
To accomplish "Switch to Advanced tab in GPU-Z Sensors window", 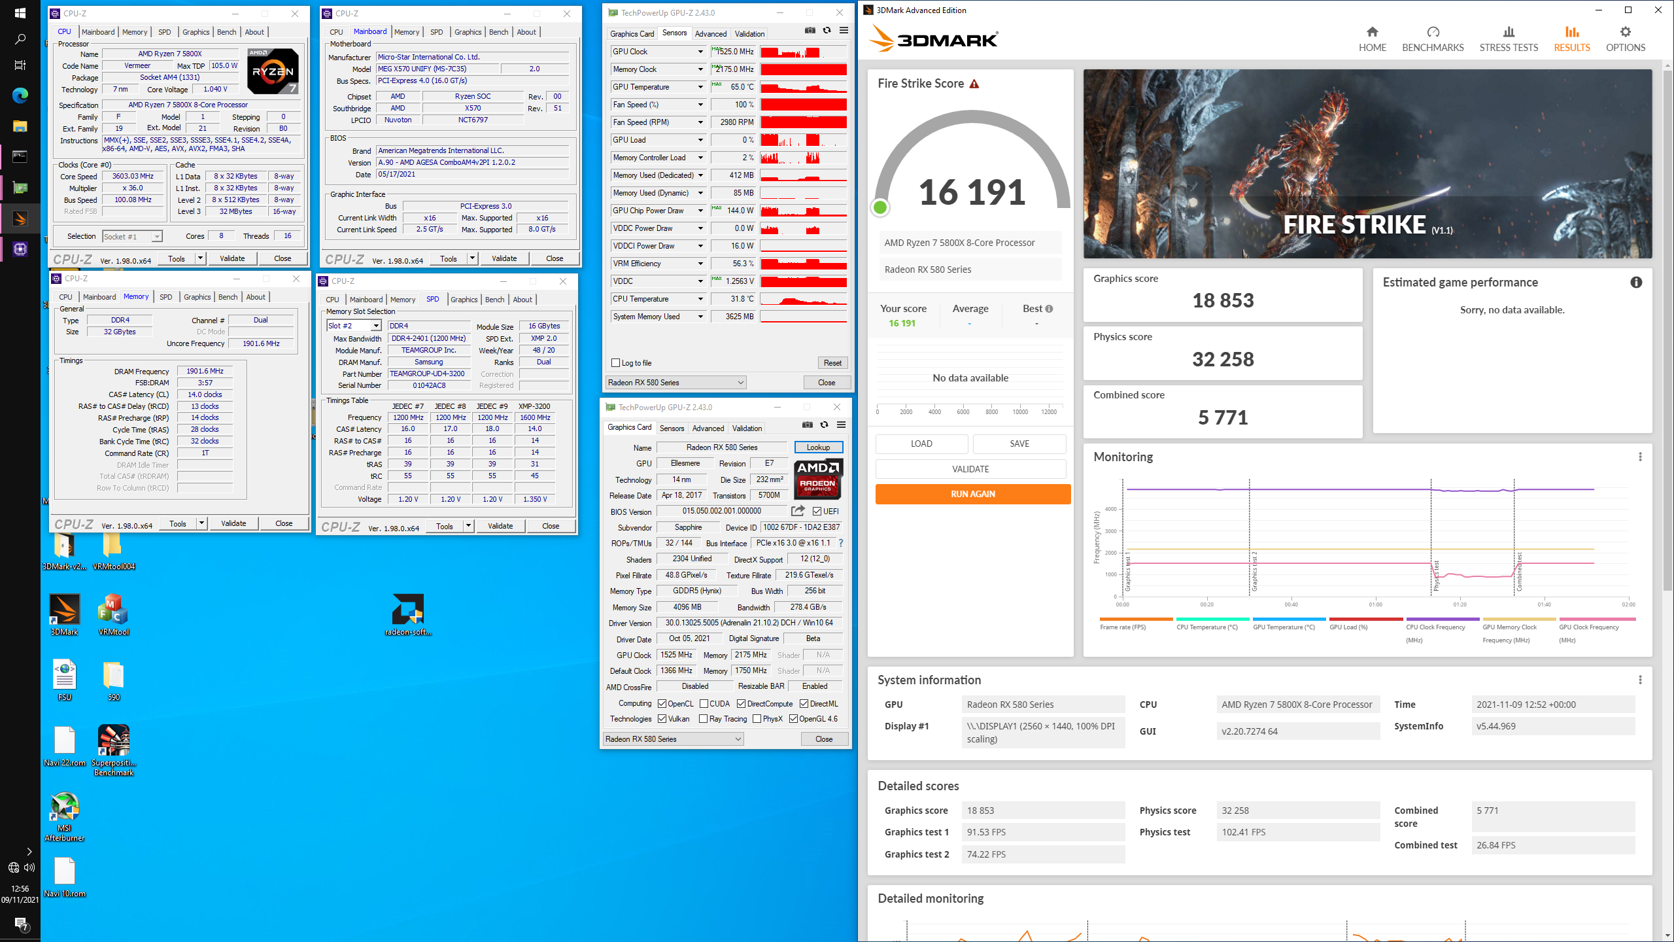I will pos(710,34).
